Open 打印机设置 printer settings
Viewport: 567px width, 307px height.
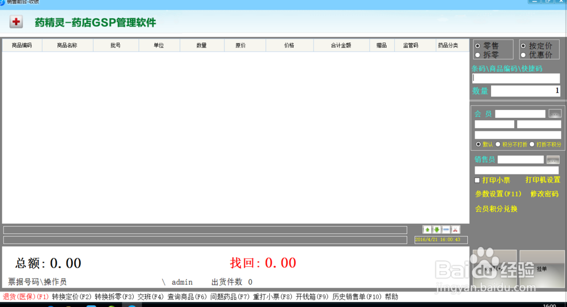[x=543, y=180]
